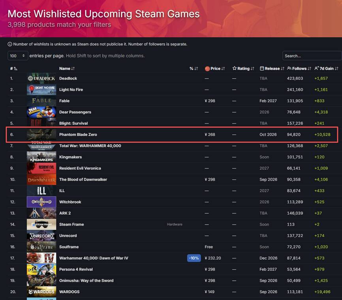Screen dimensions: 342x300
Task: Click the ¥ 149 price of WARDOGS
Action: (x=210, y=292)
